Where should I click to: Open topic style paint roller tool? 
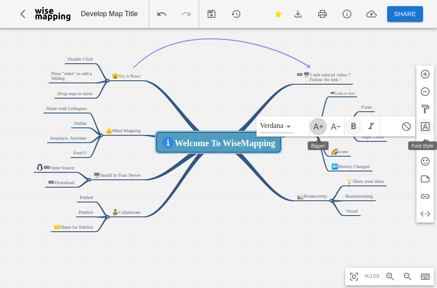[x=425, y=109]
